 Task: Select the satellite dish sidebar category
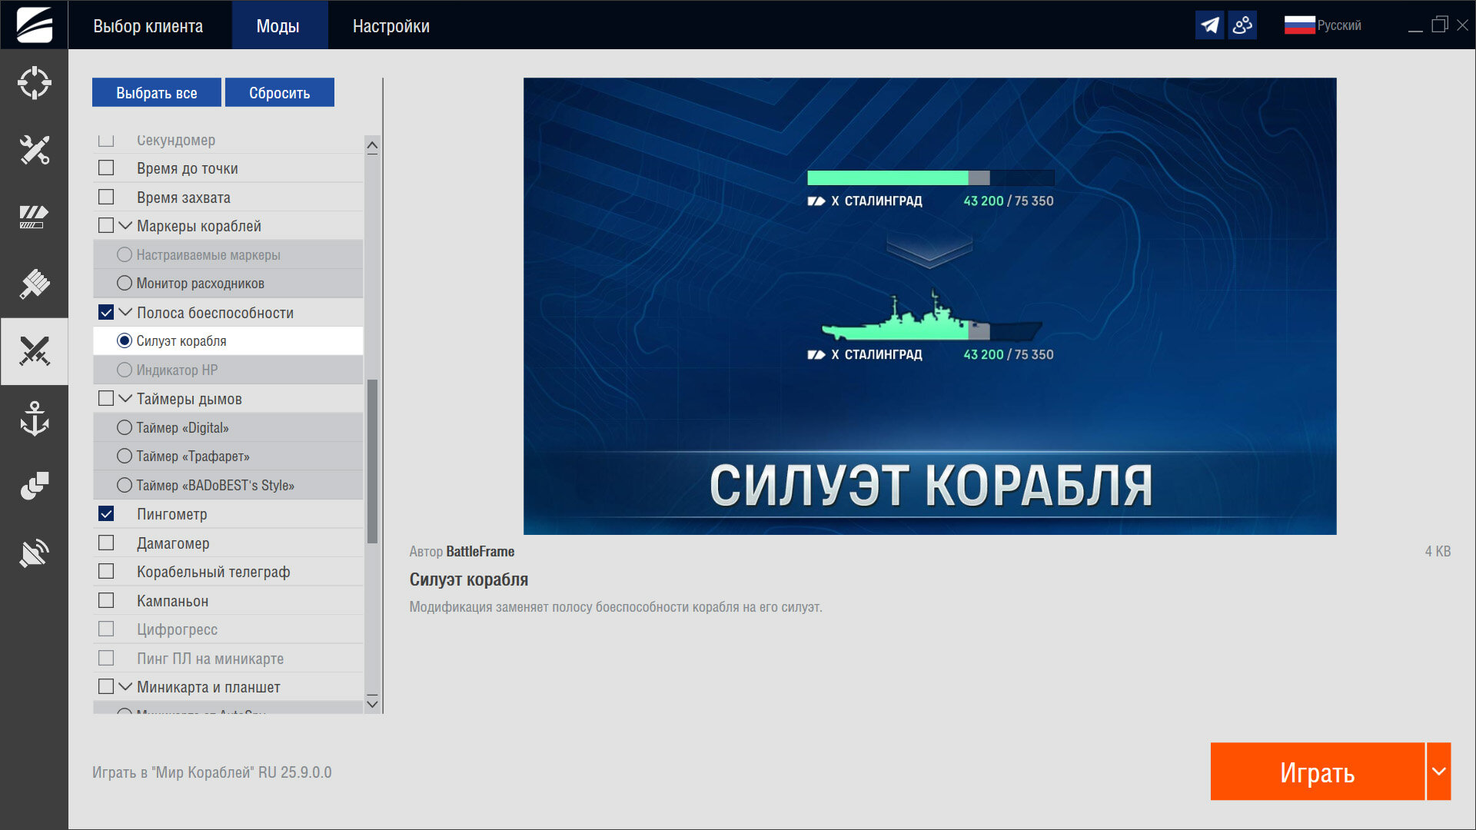click(x=34, y=553)
